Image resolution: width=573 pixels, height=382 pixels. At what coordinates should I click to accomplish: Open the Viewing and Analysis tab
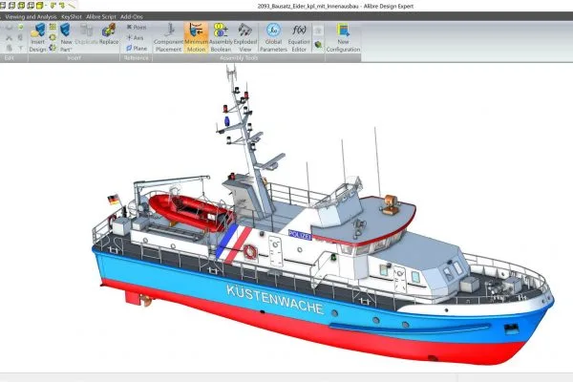[x=31, y=16]
